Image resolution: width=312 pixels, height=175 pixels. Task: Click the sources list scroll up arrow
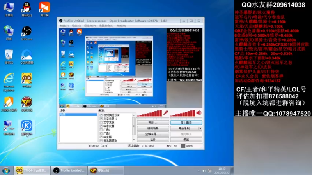pos(134,115)
